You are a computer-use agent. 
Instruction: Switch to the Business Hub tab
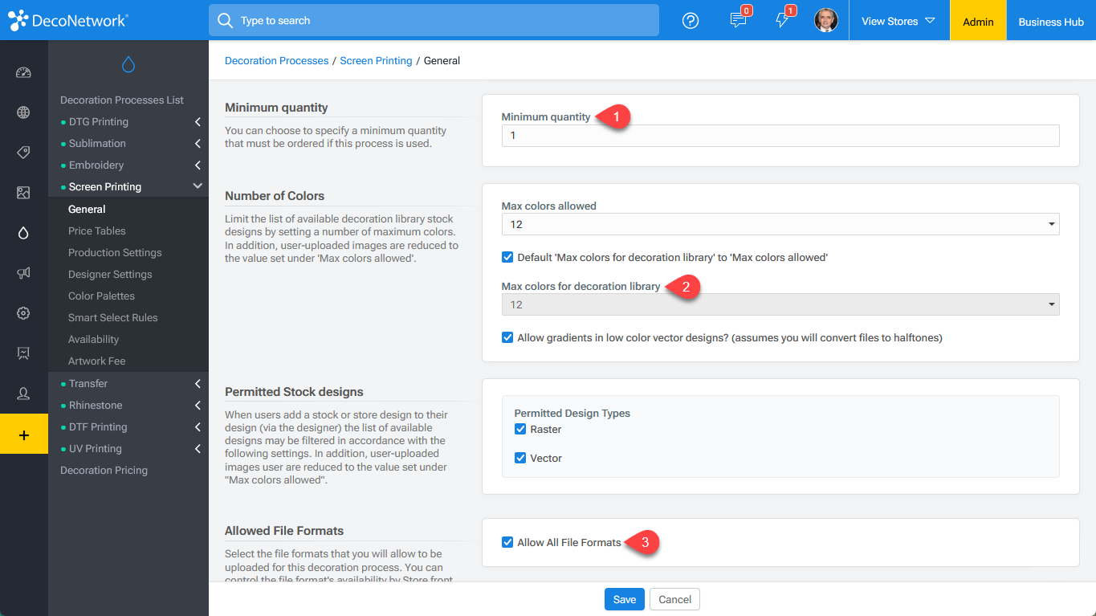click(x=1050, y=22)
